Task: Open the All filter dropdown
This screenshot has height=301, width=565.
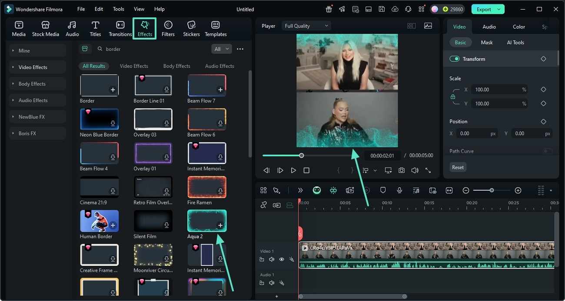Action: pyautogui.click(x=222, y=49)
